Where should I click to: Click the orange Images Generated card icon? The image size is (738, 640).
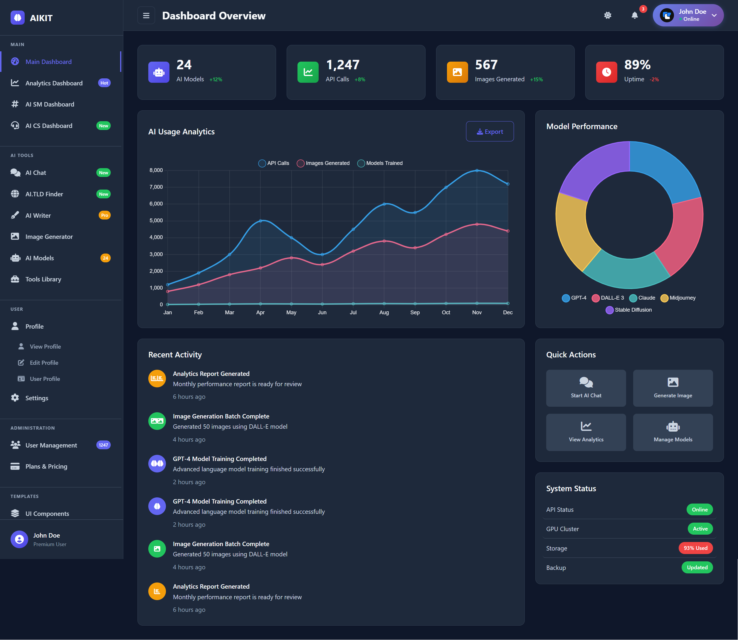coord(457,72)
